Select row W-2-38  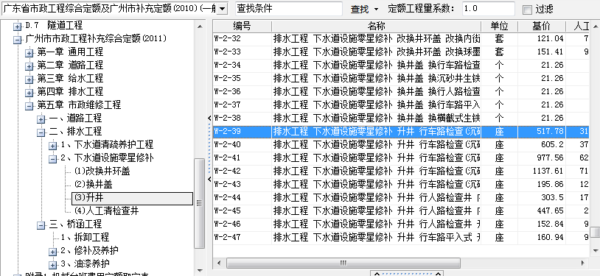401,118
